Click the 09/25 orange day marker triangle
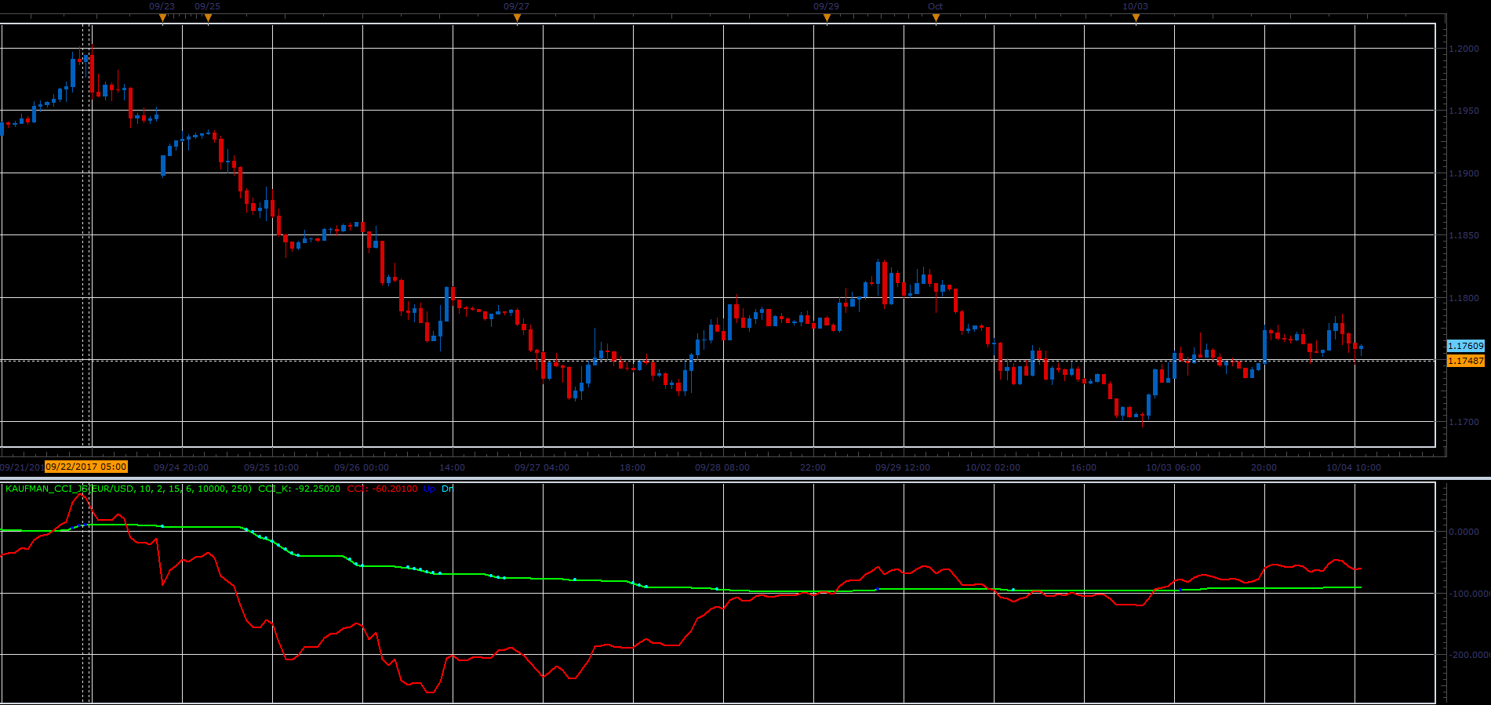 point(208,18)
